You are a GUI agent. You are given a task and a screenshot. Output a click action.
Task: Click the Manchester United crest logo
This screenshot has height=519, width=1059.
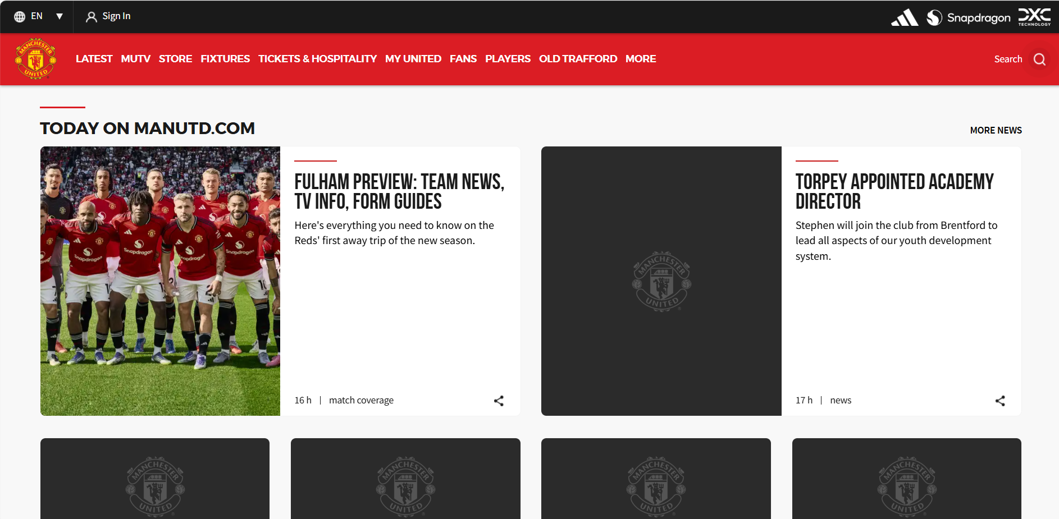point(35,59)
